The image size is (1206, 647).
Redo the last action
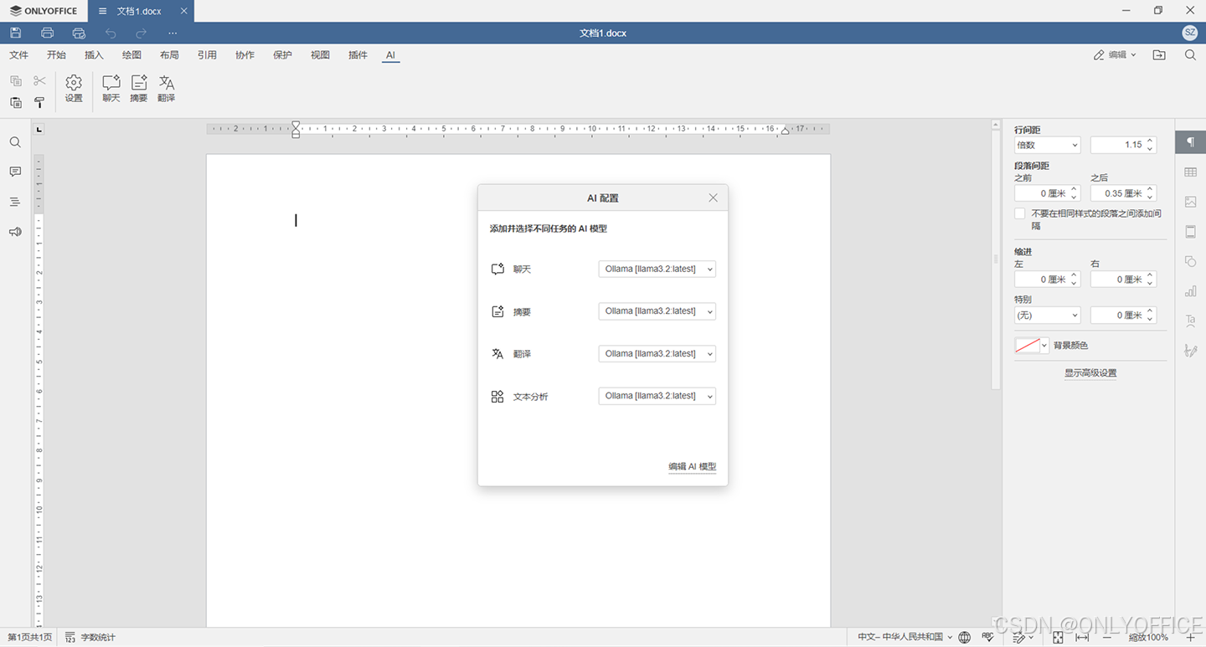(x=142, y=33)
